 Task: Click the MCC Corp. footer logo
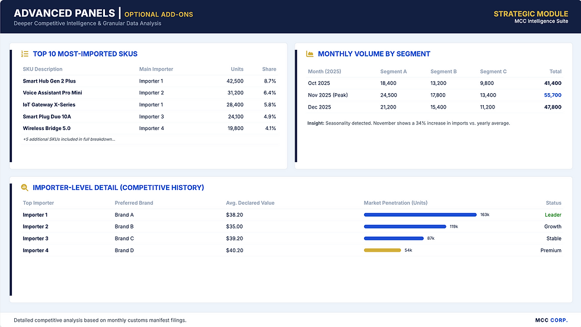(x=551, y=320)
